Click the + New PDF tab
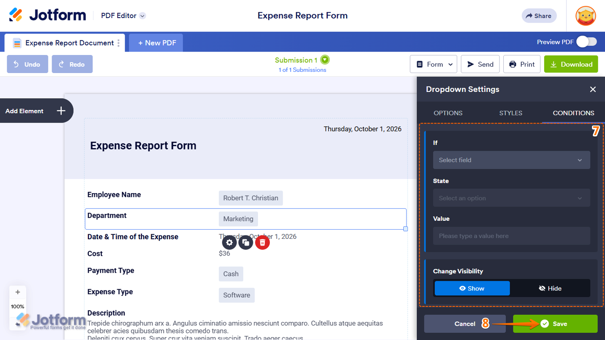605x340 pixels. [x=156, y=43]
